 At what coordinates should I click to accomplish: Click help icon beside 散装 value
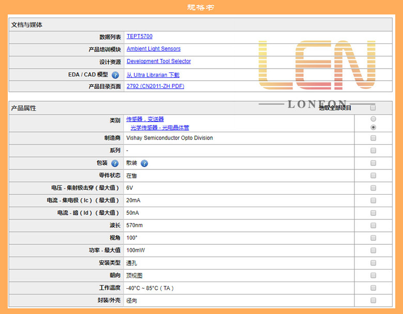pos(145,163)
